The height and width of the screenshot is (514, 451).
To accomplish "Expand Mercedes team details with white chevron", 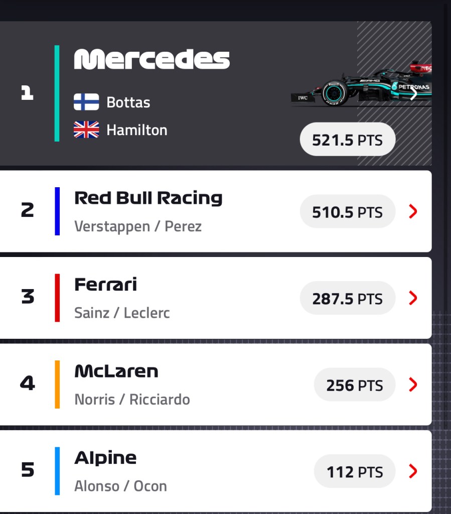I will [413, 93].
